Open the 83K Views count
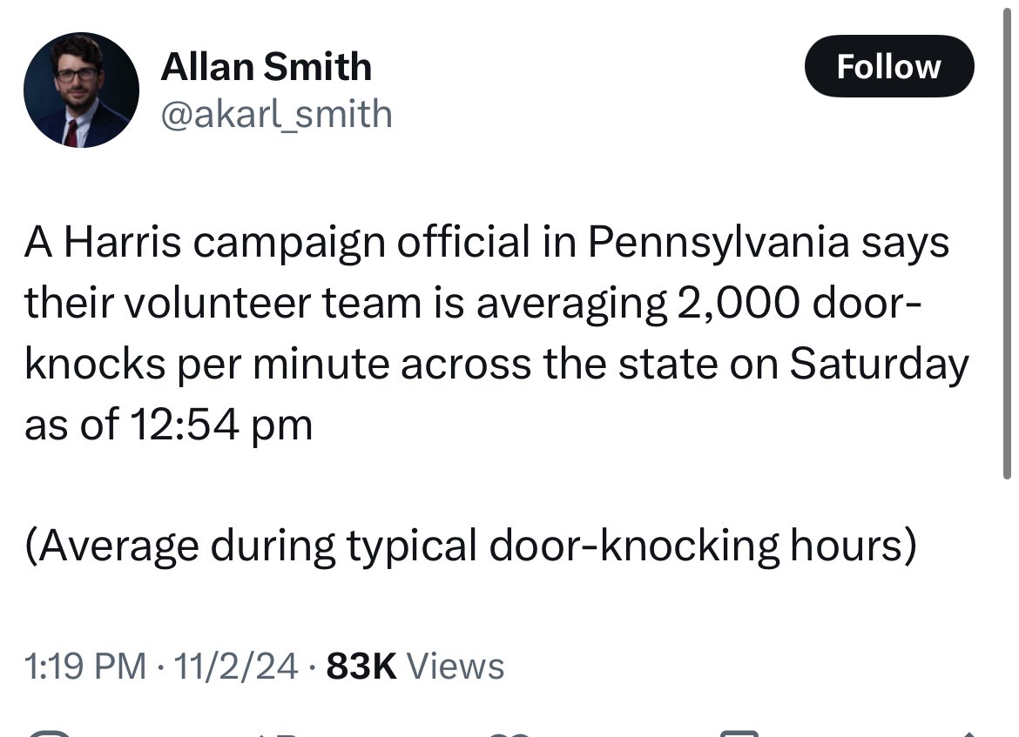The image size is (1019, 737). click(x=415, y=667)
